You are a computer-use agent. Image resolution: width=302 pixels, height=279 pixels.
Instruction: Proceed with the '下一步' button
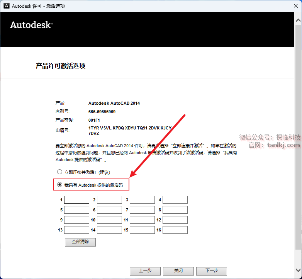pos(212,271)
